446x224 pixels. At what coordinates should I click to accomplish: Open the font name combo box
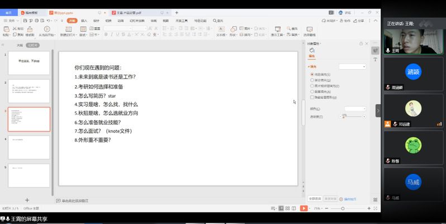pos(117,28)
